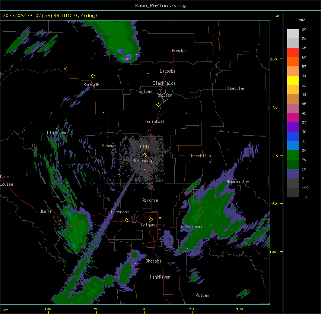Click the yellow V marker east of Calgary
321x314 pixels.
pos(160,218)
